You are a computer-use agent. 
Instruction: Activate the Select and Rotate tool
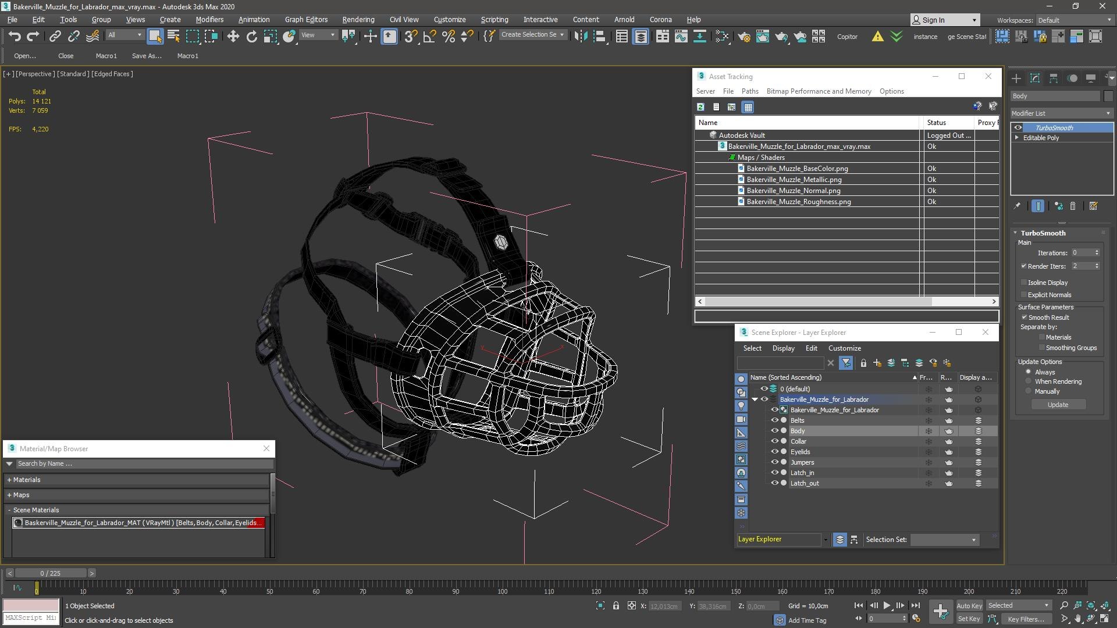click(251, 37)
